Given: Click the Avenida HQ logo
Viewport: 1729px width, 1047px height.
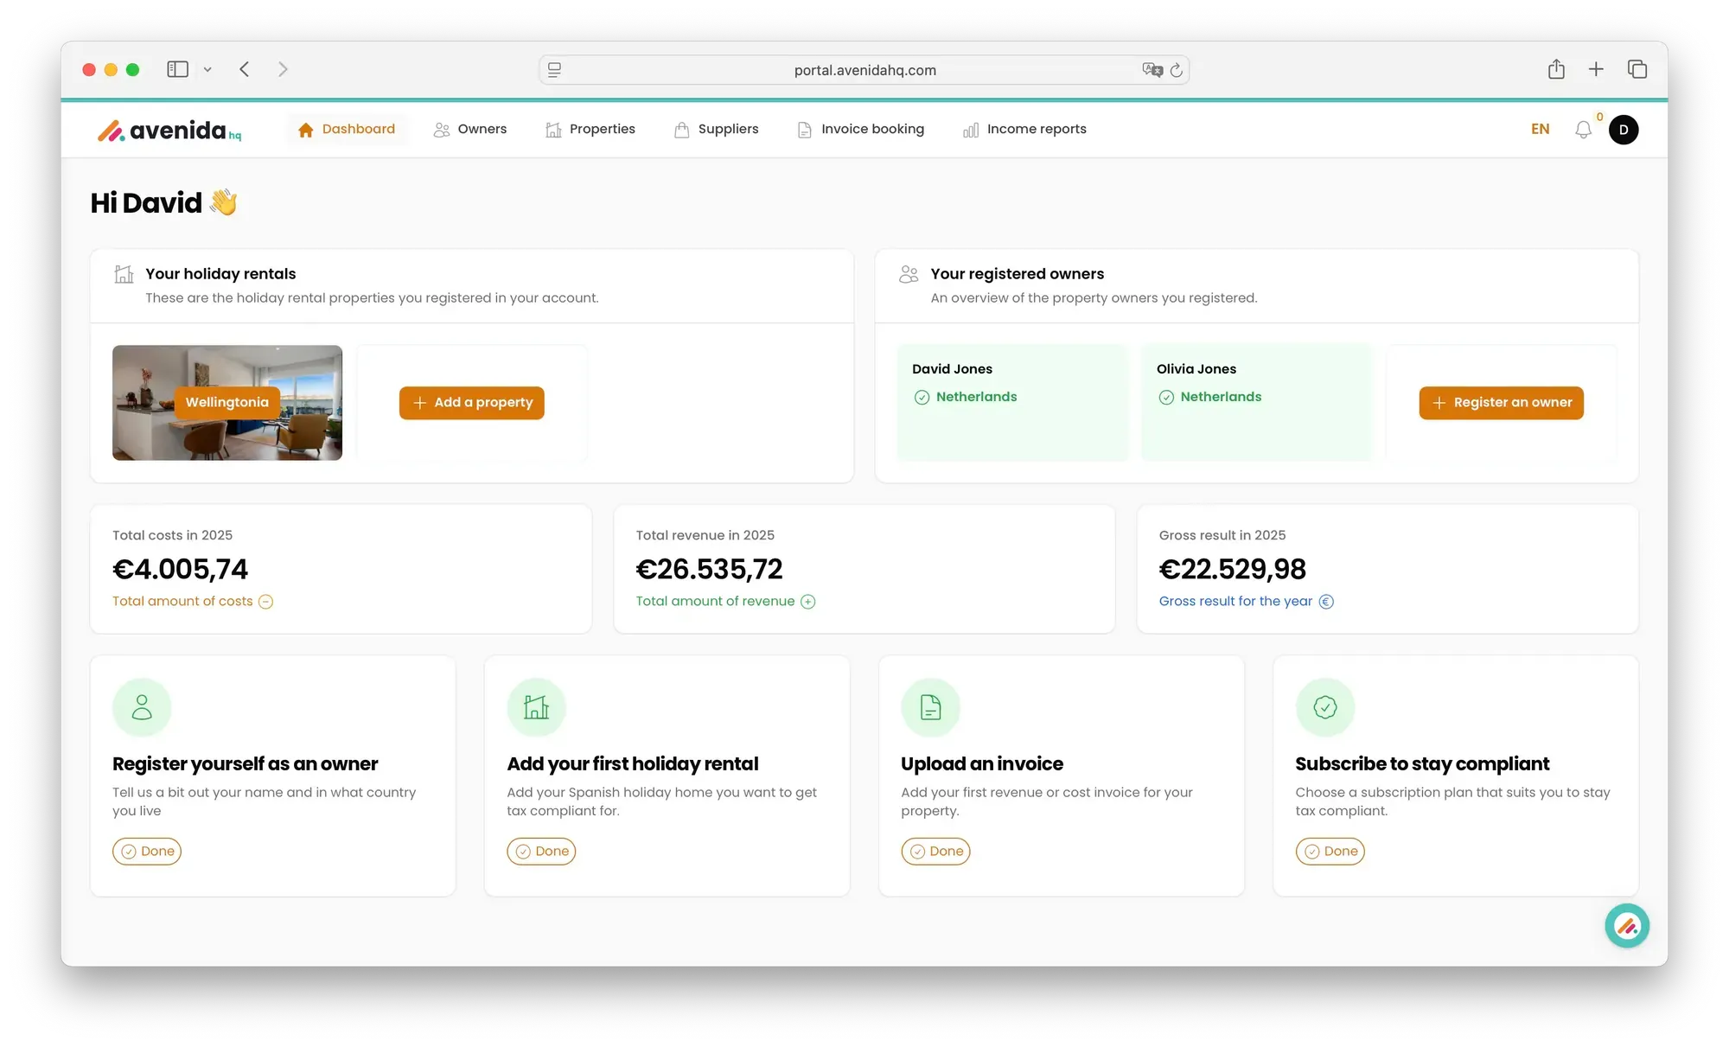Looking at the screenshot, I should click(x=169, y=131).
